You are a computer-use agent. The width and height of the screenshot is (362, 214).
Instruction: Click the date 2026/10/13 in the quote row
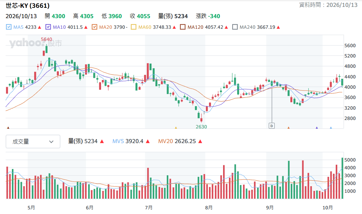(21, 16)
